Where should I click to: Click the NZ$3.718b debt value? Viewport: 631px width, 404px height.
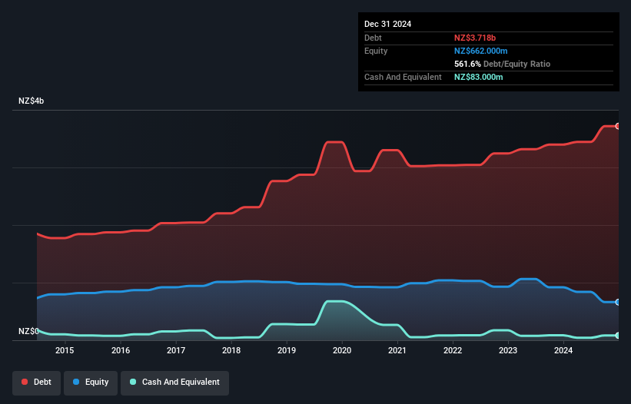click(475, 38)
